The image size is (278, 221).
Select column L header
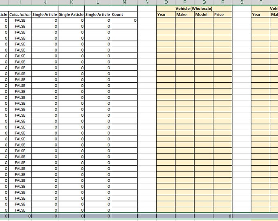click(98, 2)
